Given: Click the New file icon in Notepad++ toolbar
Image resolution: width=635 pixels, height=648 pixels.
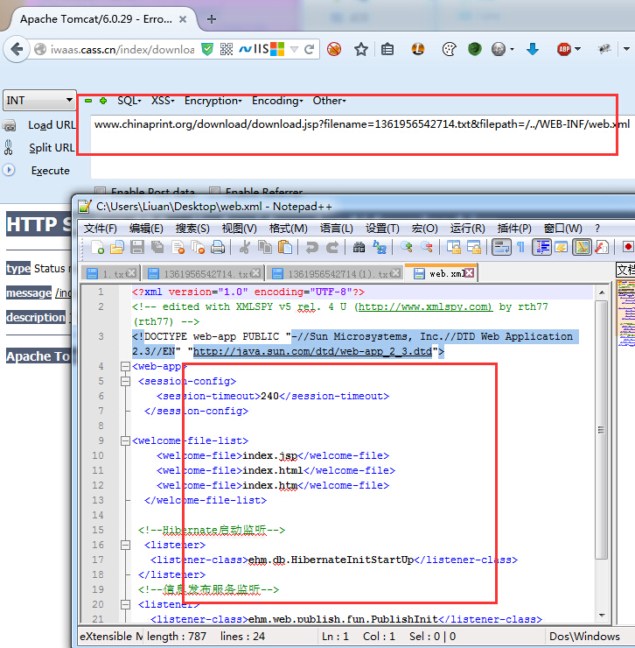Looking at the screenshot, I should coord(97,247).
